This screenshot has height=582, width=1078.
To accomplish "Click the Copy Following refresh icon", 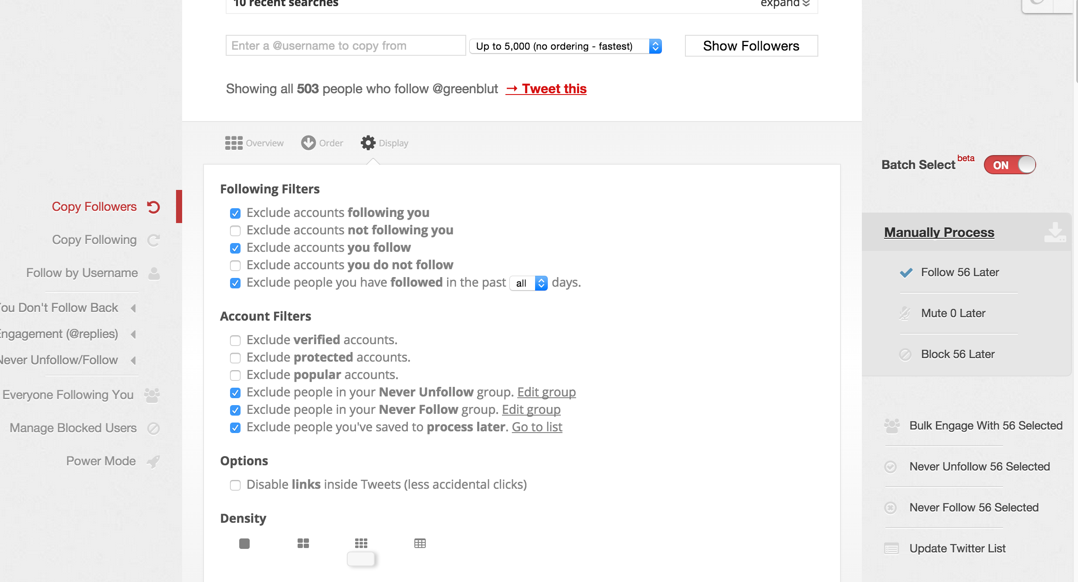I will click(153, 240).
